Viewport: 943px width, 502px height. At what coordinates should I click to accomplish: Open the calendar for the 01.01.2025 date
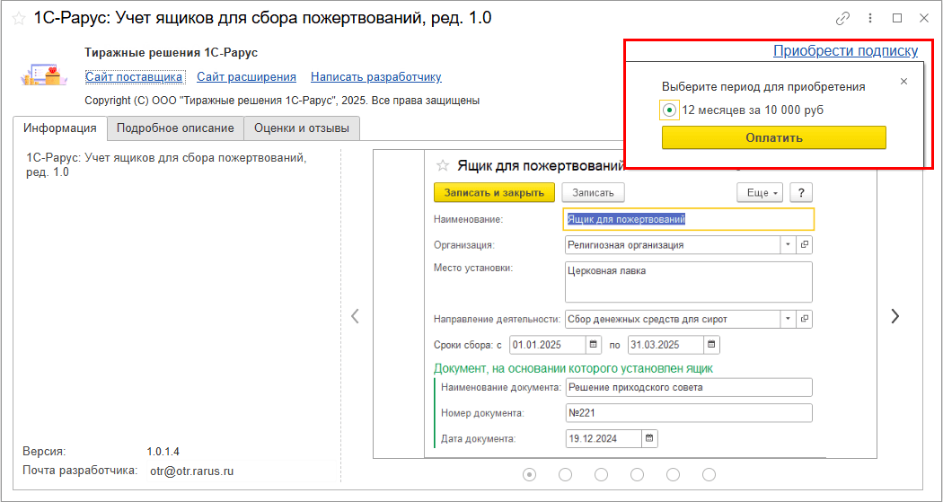[593, 345]
